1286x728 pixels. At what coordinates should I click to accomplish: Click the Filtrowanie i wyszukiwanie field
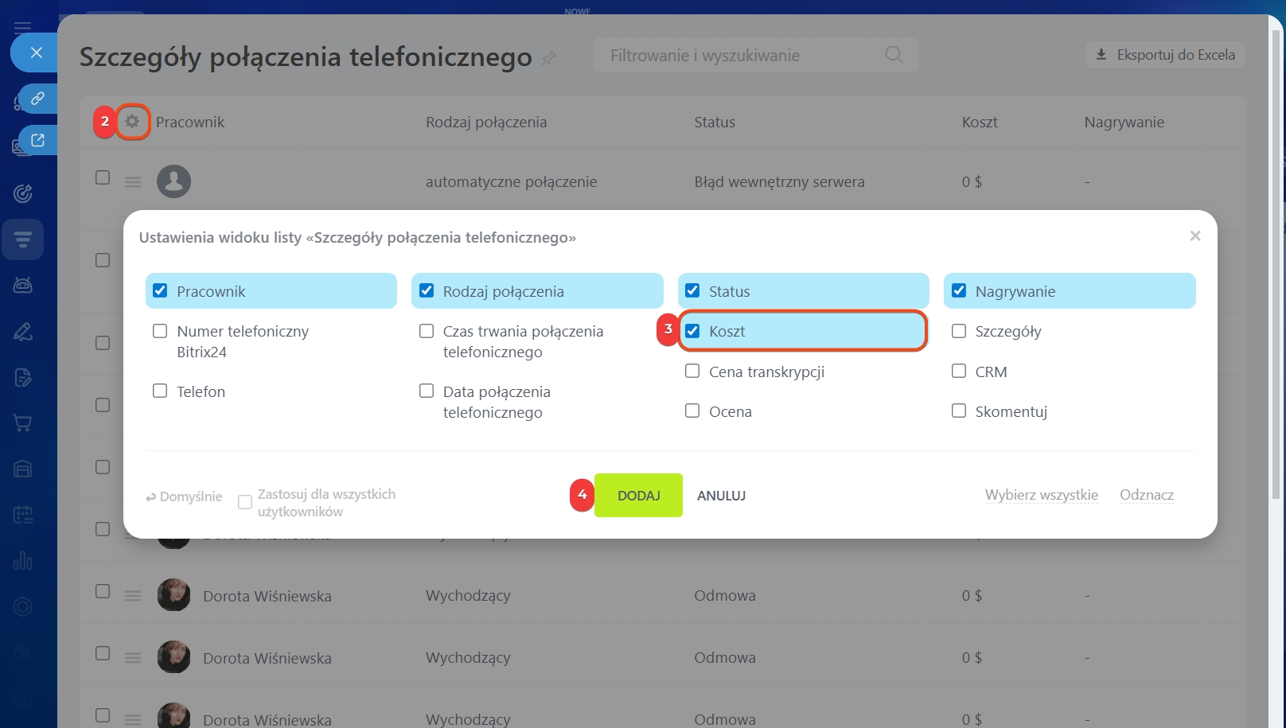(740, 56)
